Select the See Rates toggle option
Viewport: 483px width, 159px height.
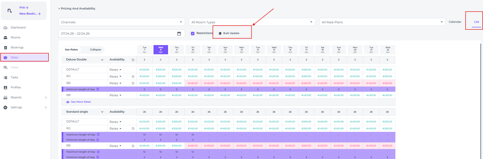(x=71, y=50)
